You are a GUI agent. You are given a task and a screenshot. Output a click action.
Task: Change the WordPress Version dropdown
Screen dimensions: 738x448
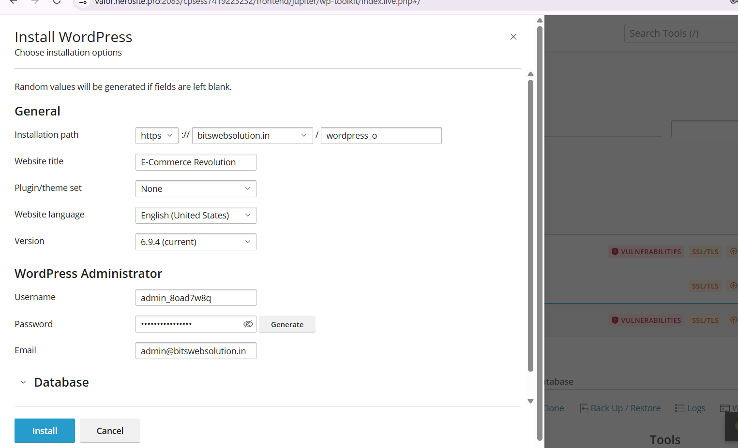point(196,242)
